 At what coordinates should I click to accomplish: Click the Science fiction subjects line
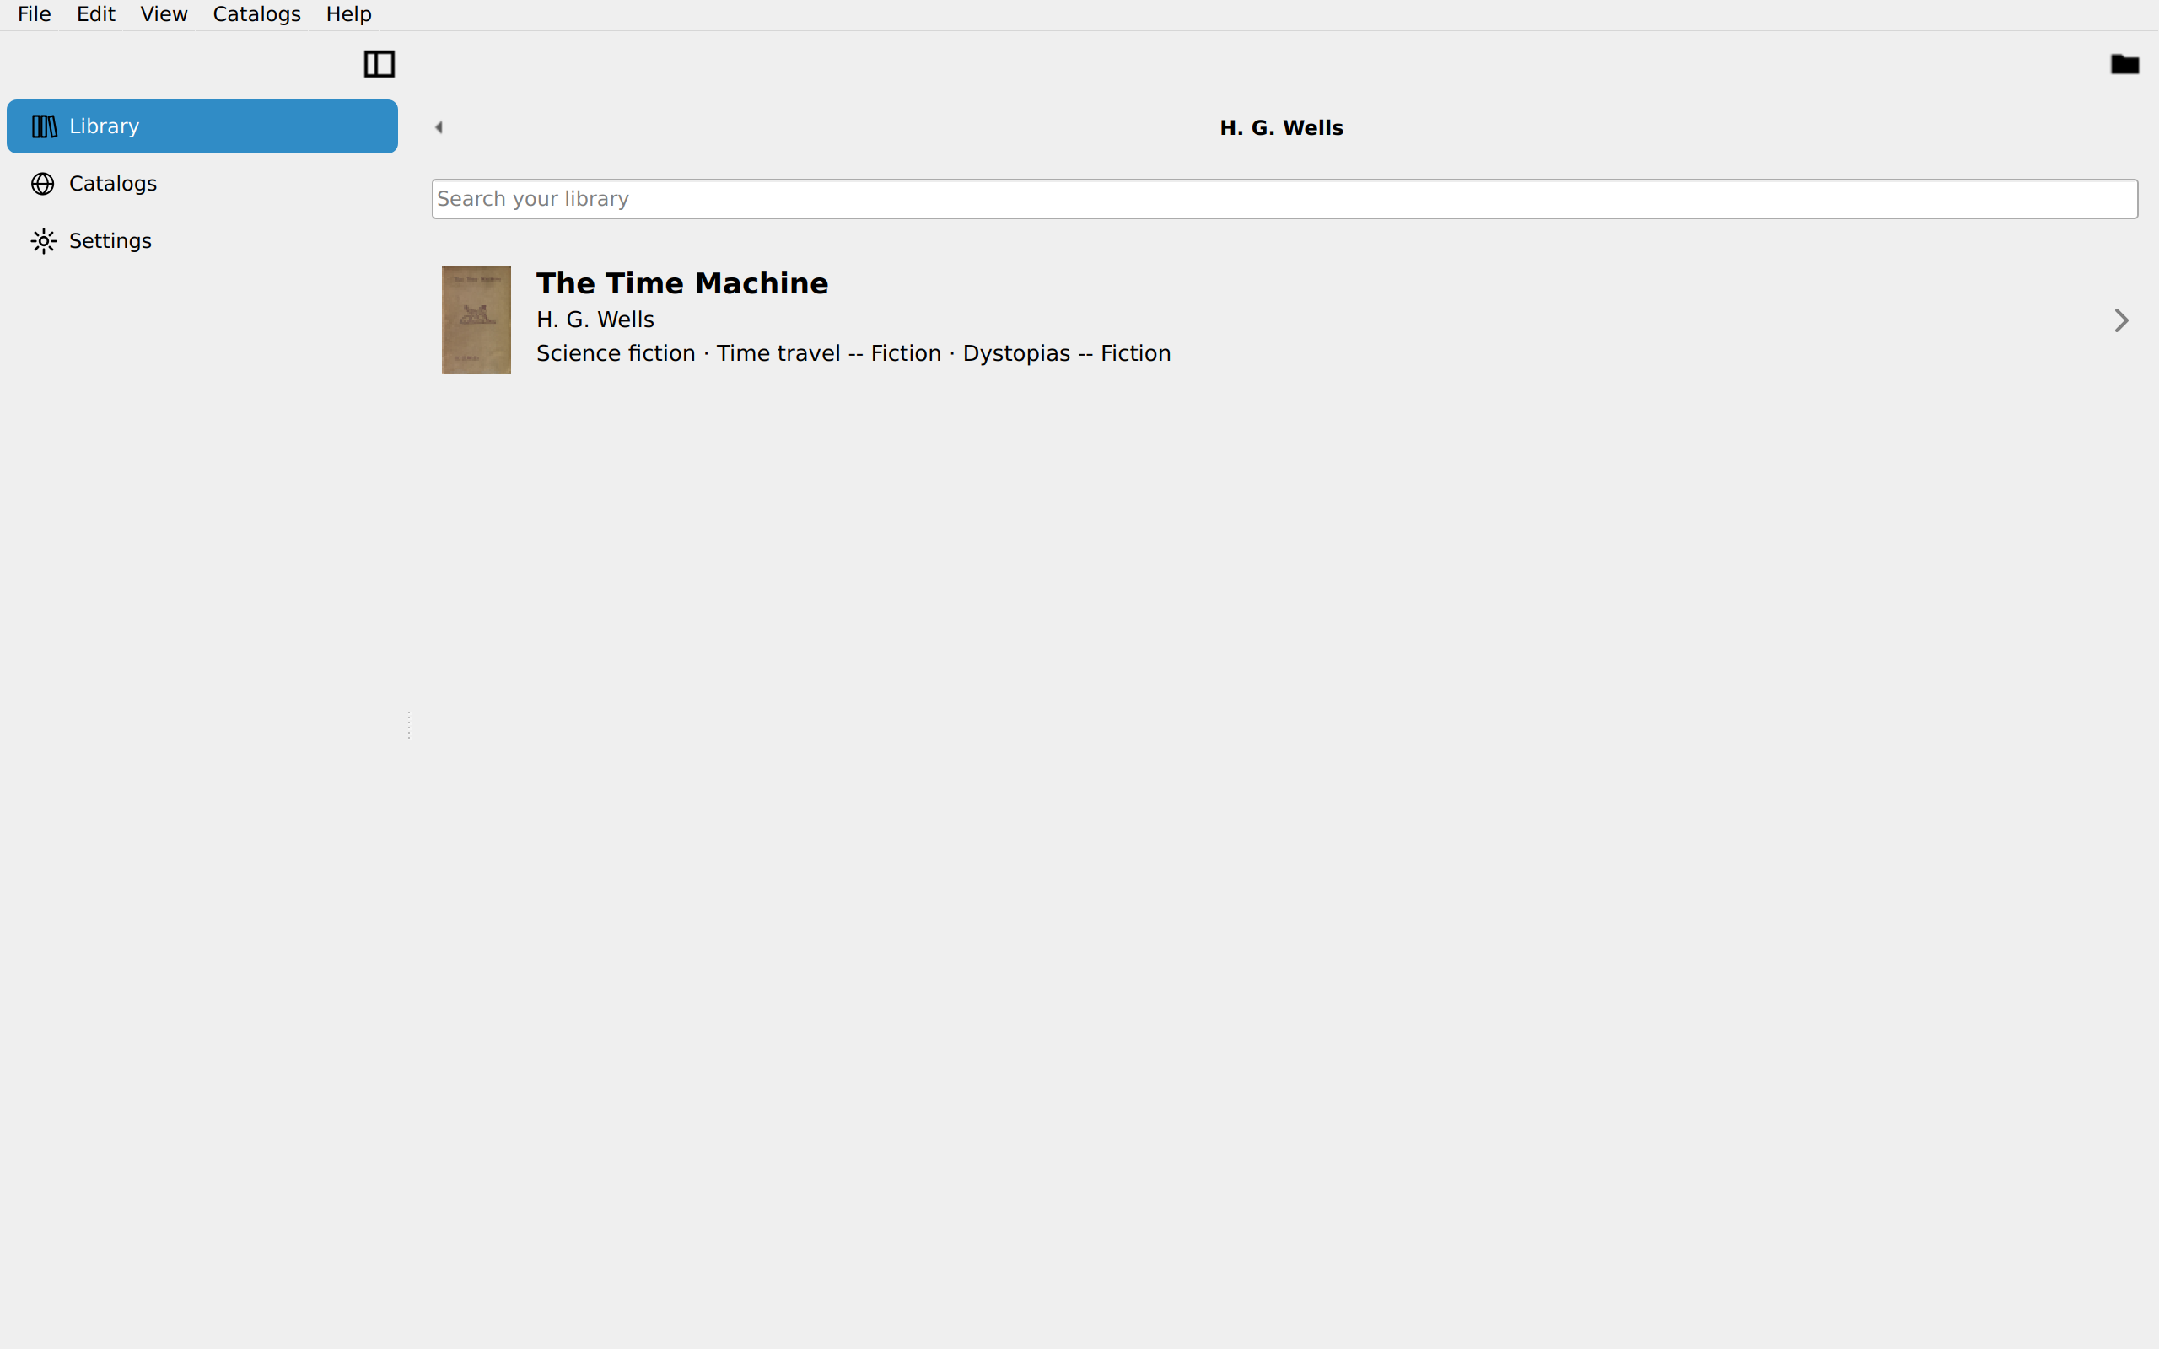click(853, 353)
